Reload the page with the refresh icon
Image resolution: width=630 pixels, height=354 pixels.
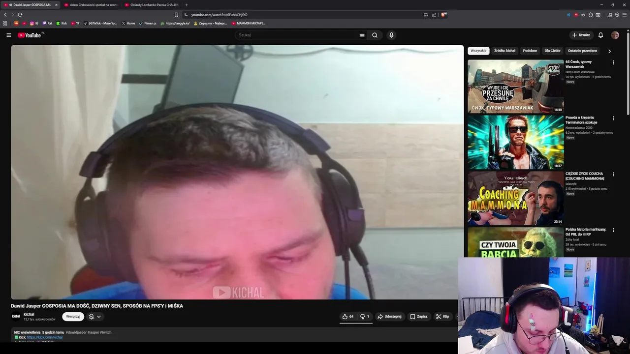(x=20, y=15)
